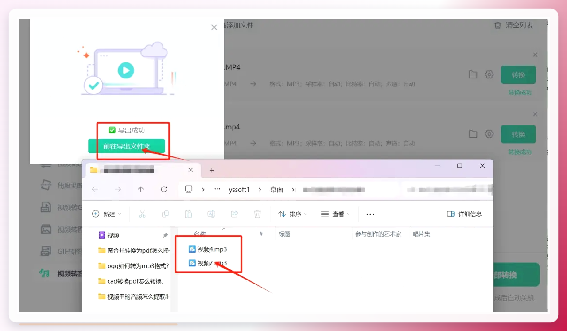Close the current Explorer tab
This screenshot has height=331, width=567.
(x=190, y=170)
